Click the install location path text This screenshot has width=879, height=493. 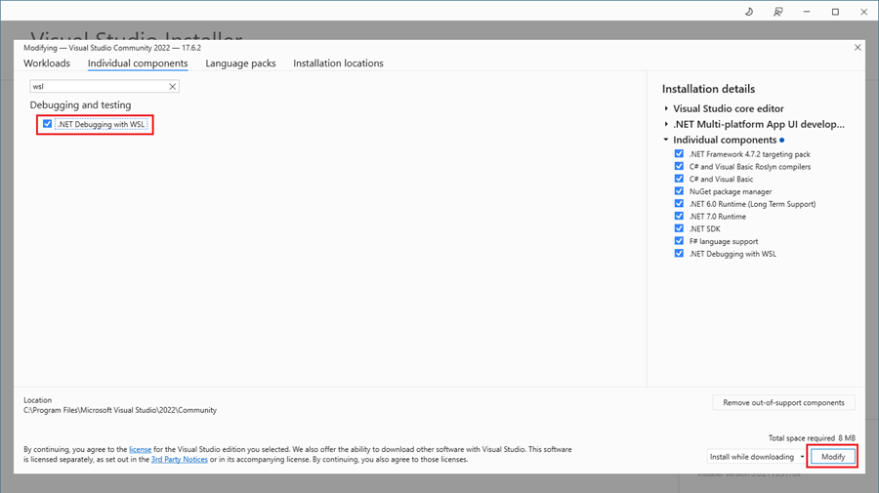(120, 410)
